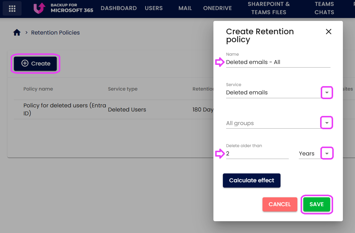This screenshot has height=233, width=355.
Task: Switch to the Mail tab
Action: click(185, 8)
